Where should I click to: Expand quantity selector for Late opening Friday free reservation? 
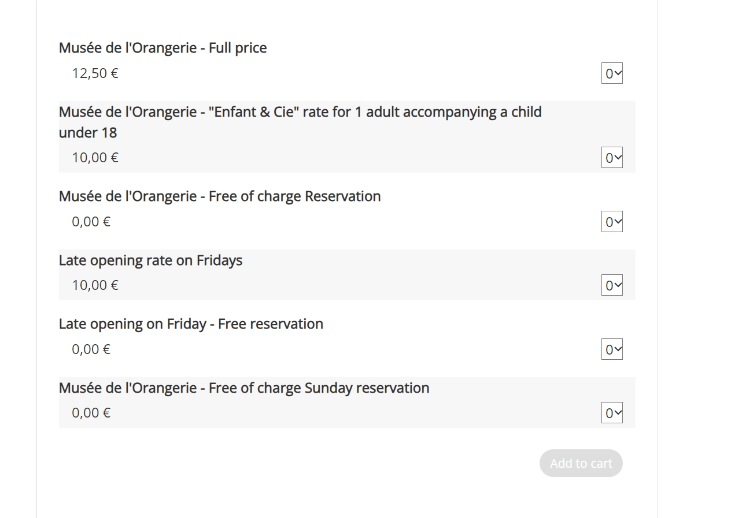[x=612, y=349]
